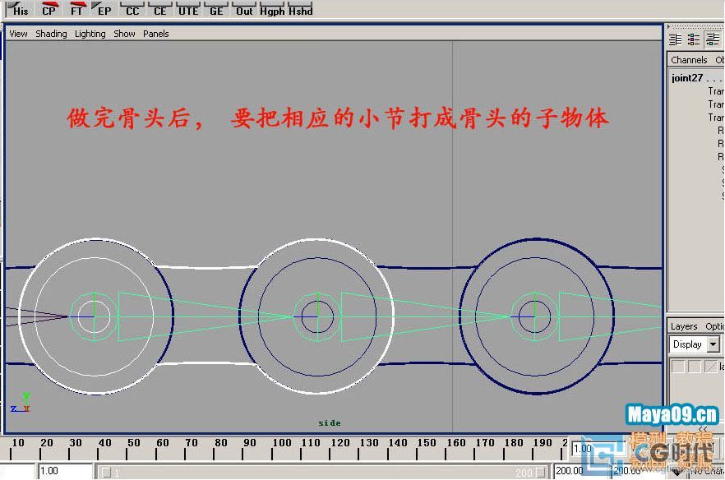Click the plain lines icon above Channels
725x480 pixels.
[676, 39]
